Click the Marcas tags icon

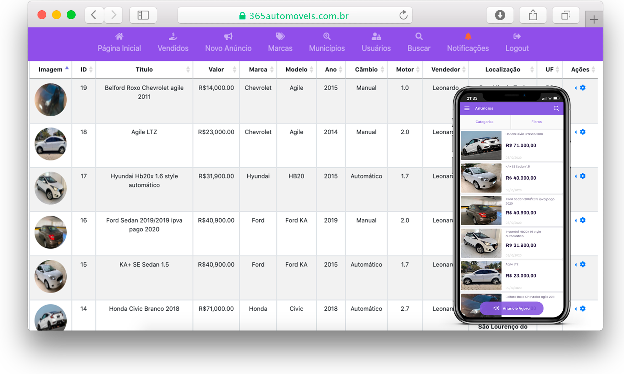tap(280, 37)
